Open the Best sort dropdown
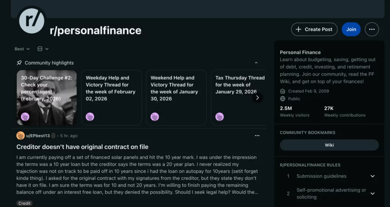The image size is (390, 207). (22, 49)
